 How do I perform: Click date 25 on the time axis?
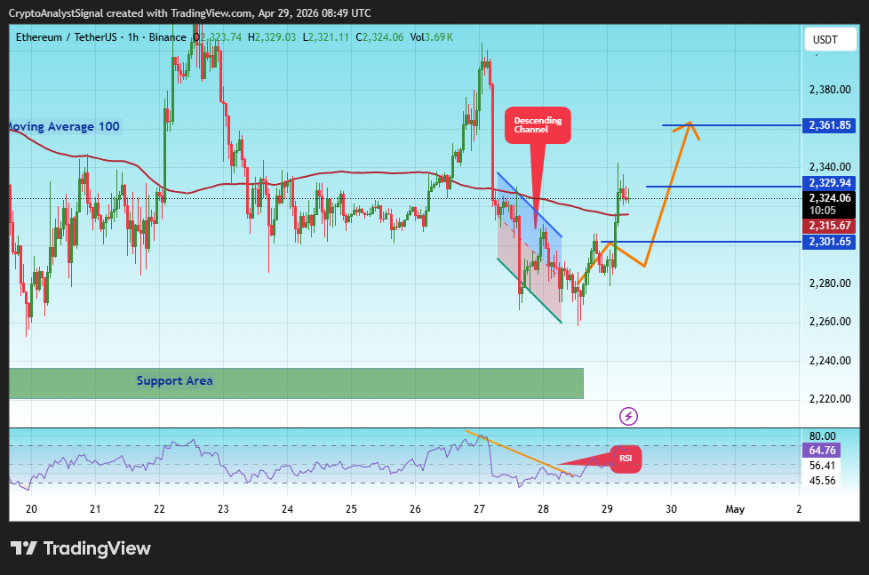coord(351,509)
